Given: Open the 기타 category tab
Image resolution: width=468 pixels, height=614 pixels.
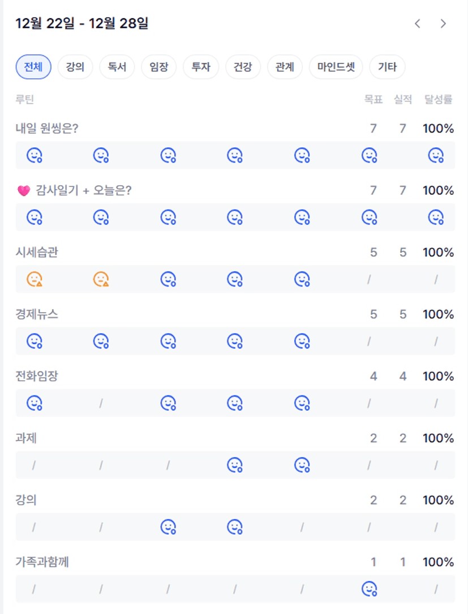Looking at the screenshot, I should [x=387, y=67].
